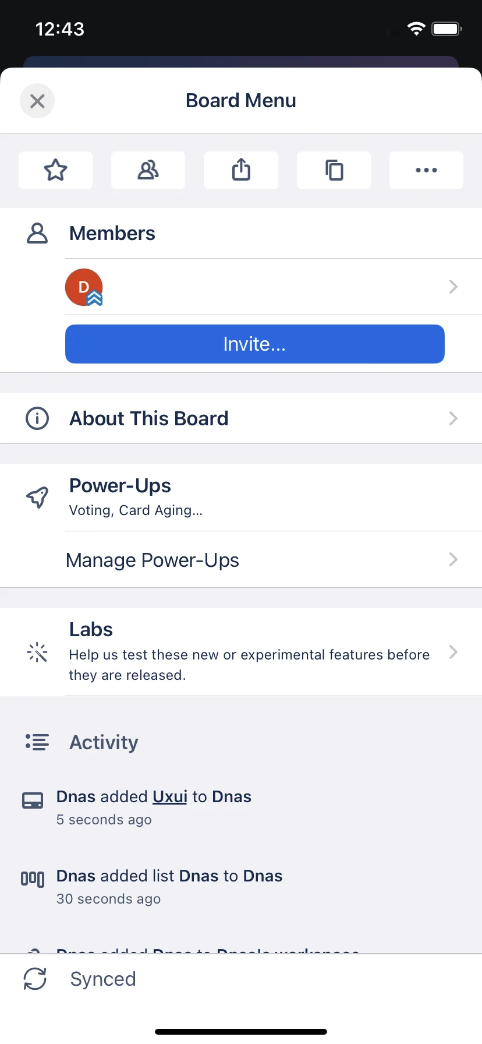The height and width of the screenshot is (1044, 482).
Task: Open About This Board section
Action: coord(241,418)
